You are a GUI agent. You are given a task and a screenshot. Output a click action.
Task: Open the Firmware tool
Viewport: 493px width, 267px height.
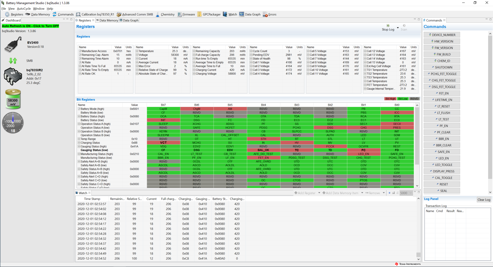(x=186, y=14)
